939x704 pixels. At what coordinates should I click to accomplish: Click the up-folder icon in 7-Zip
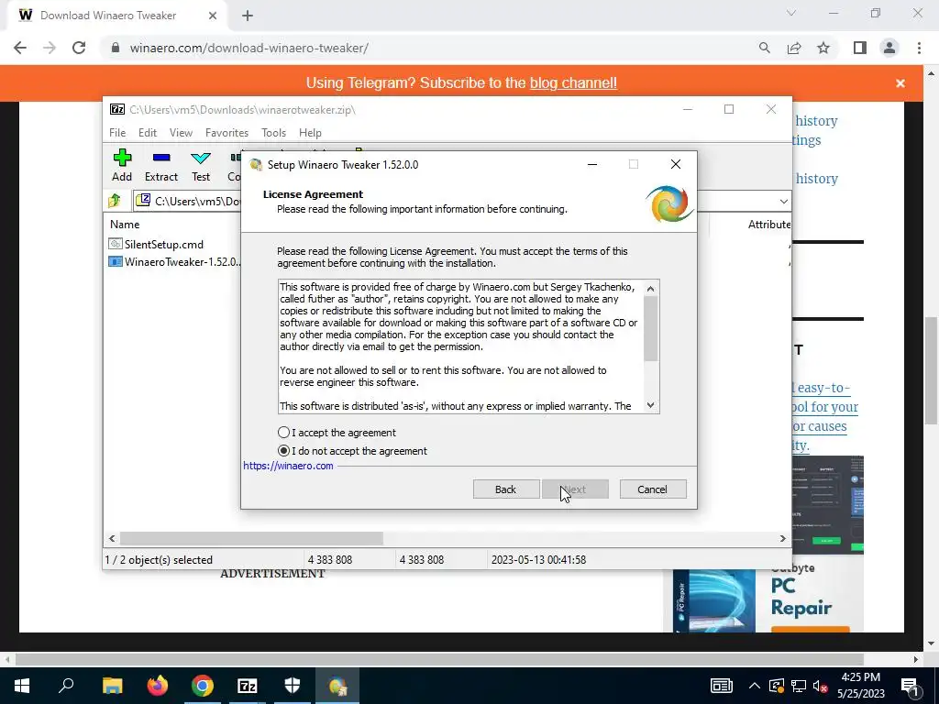click(115, 201)
